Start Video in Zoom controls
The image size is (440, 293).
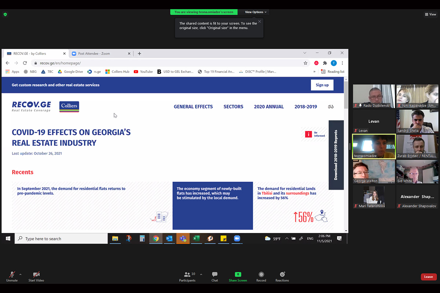36,277
